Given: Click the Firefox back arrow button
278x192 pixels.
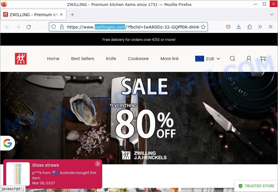Looking at the screenshot, I should coord(7,27).
